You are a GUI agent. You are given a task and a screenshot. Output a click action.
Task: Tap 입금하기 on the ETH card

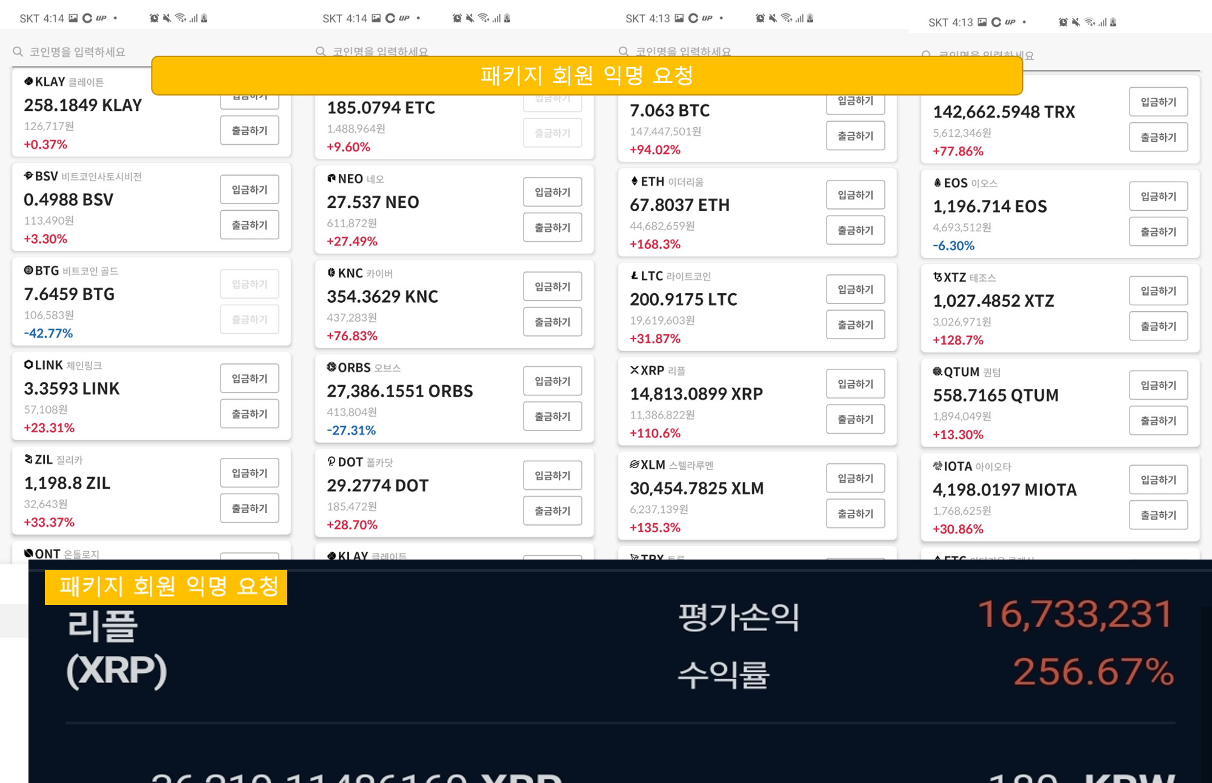point(856,195)
